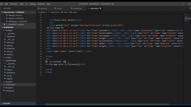
Task: Open the Go menu
Action: [27, 4]
